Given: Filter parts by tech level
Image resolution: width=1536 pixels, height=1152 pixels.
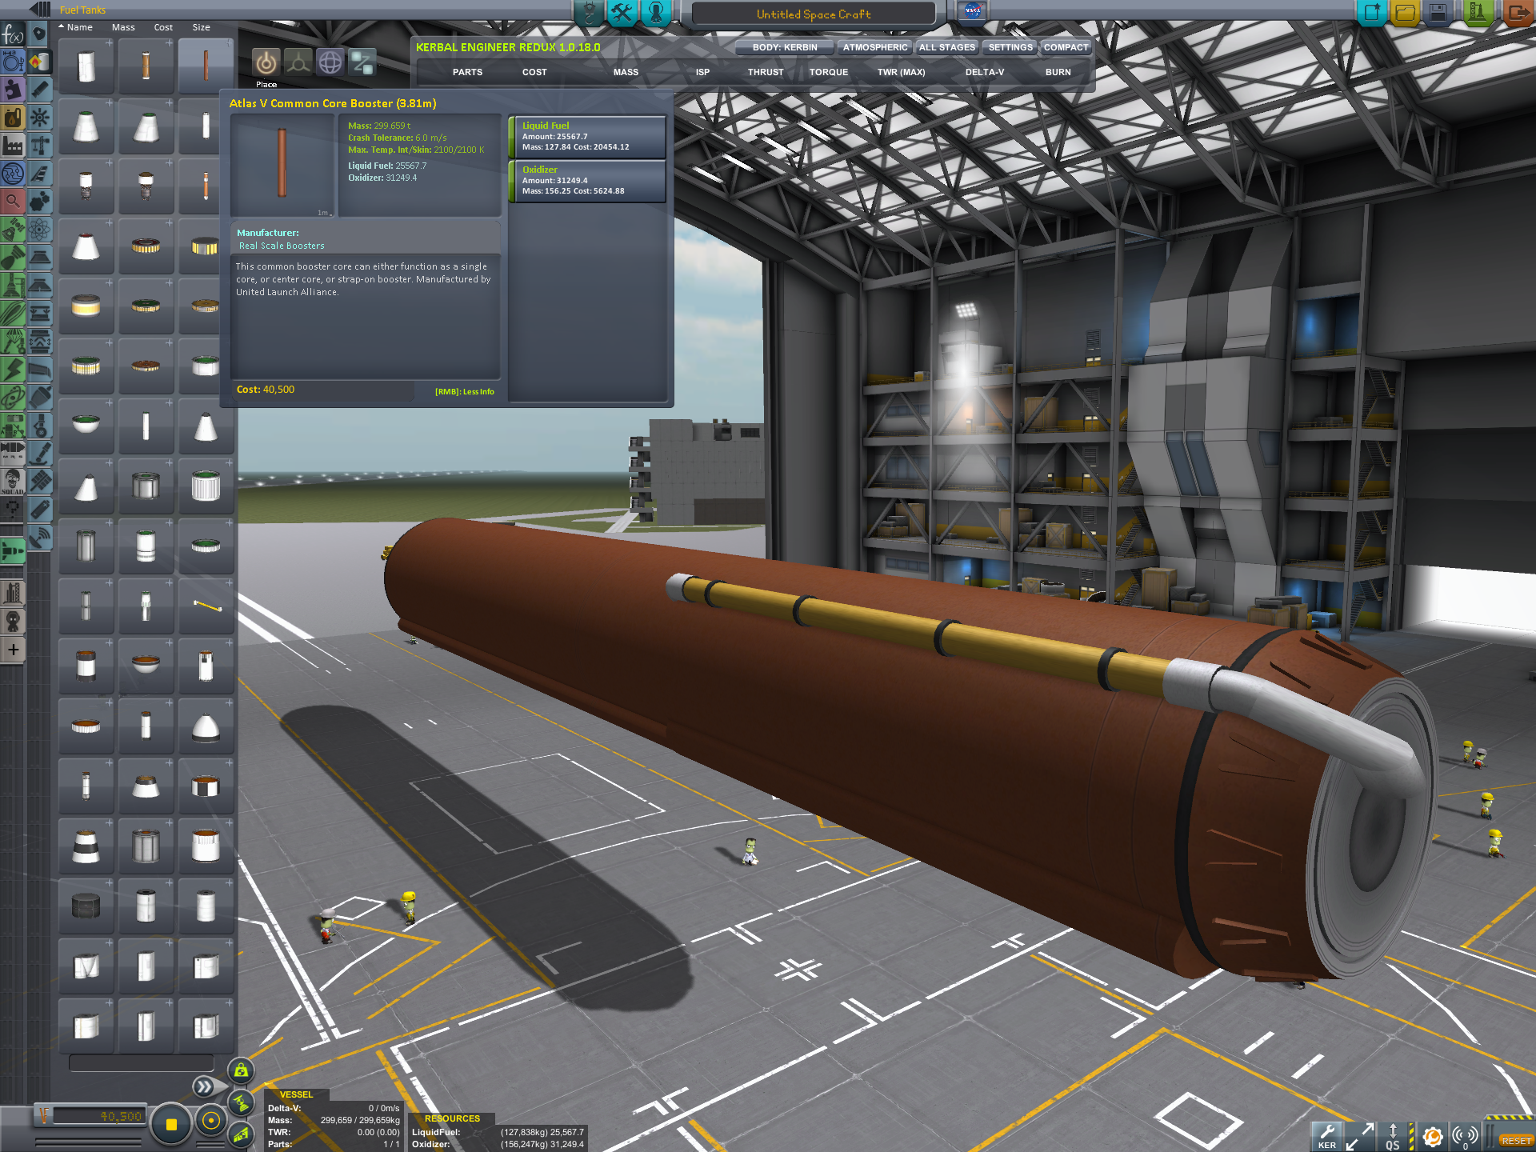Looking at the screenshot, I should (x=13, y=174).
